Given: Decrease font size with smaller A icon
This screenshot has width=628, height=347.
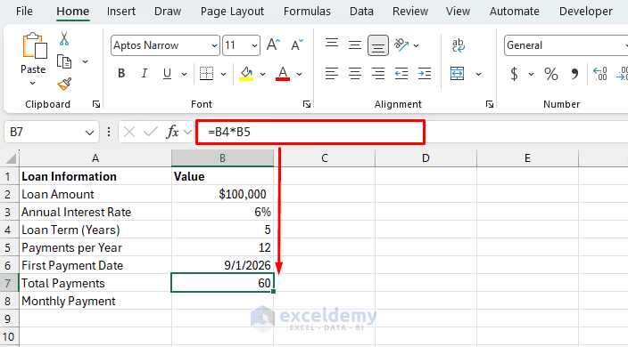Looking at the screenshot, I should click(x=297, y=44).
